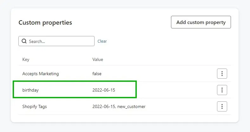
Task: Click the Search... placeholder text
Action: pyautogui.click(x=37, y=41)
